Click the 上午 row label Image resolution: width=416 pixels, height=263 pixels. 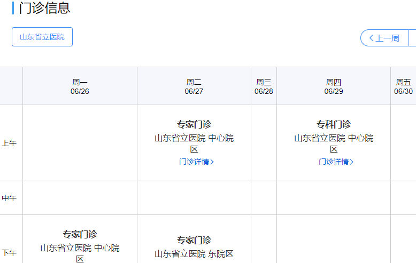click(9, 143)
